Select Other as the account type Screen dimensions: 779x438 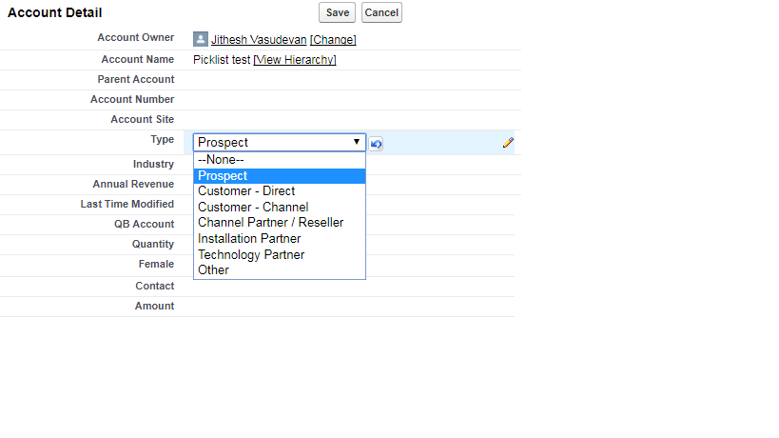point(213,269)
